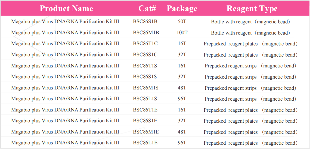Click the Reagent Type column header
The height and width of the screenshot is (149, 310).
pos(252,9)
